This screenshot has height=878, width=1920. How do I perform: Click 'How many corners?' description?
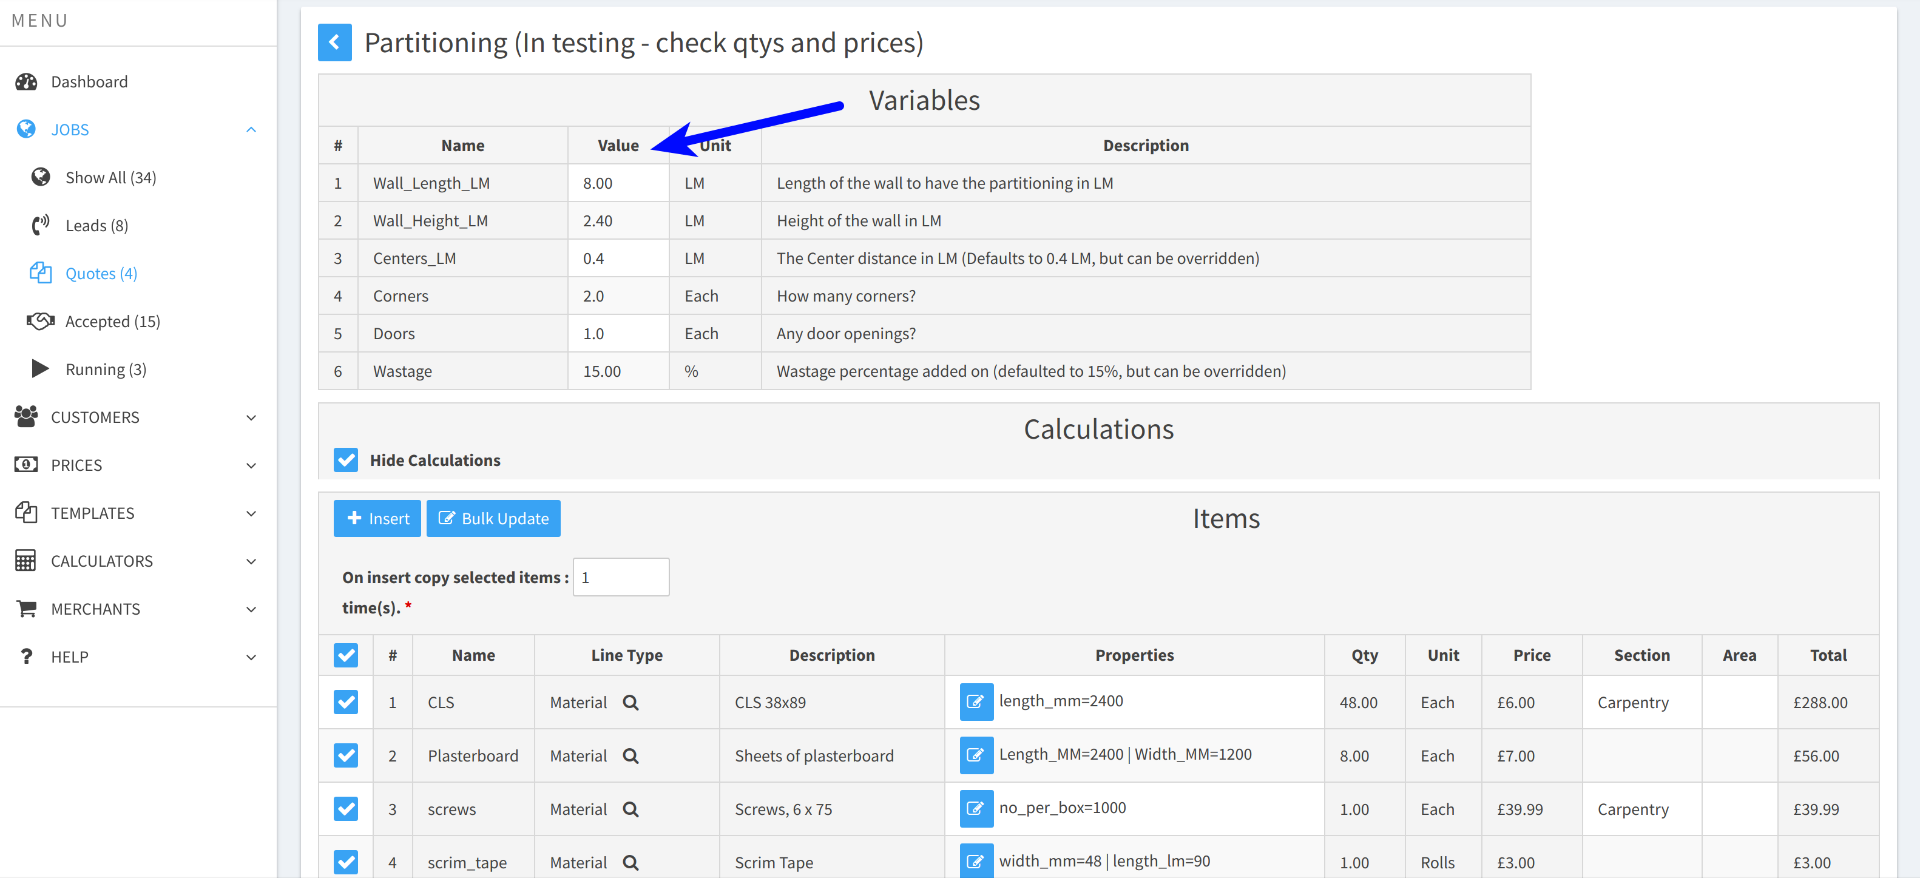pos(846,296)
